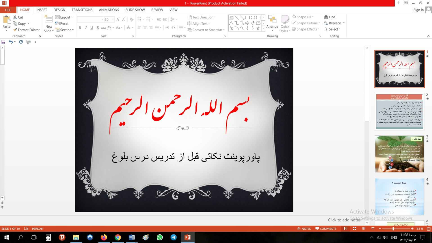432x243 pixels.
Task: Adjust the zoom slider in status bar
Action: 393,229
